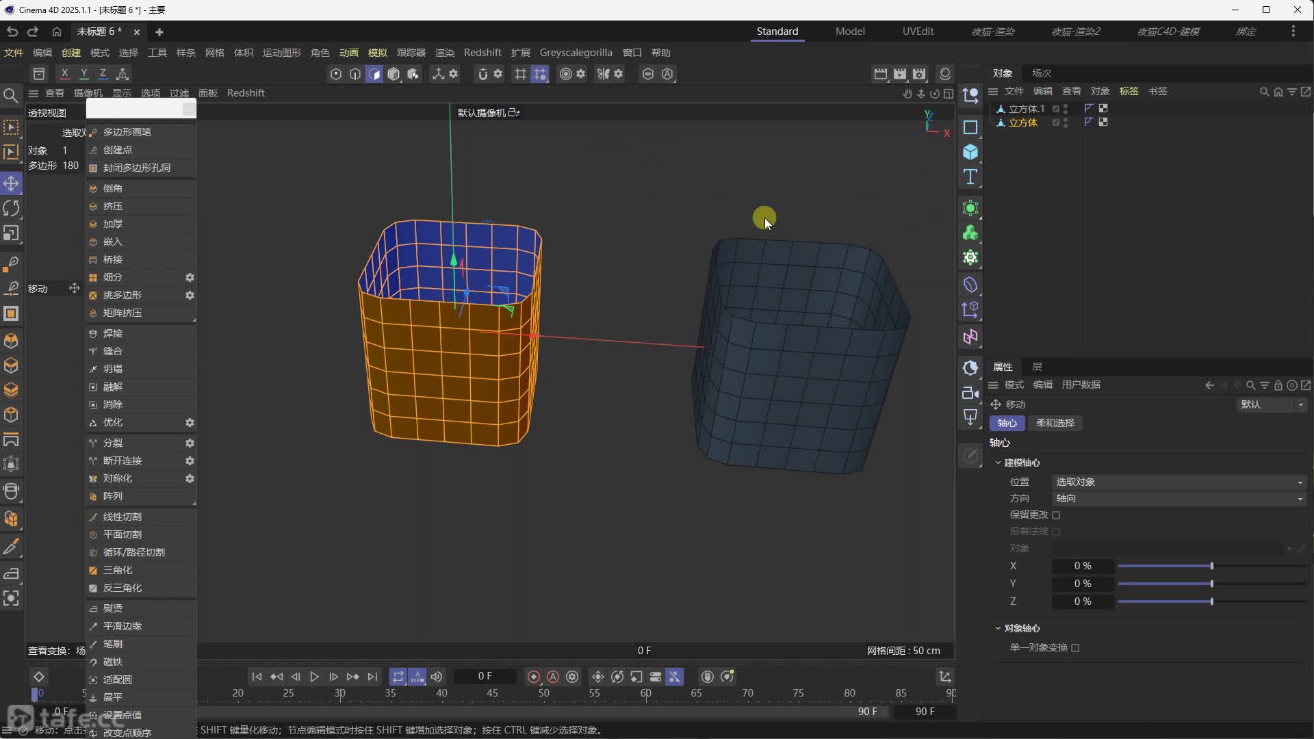Screen dimensions: 1314x739
Task: Toggle 单一对象变换 checkbox
Action: pos(1075,648)
